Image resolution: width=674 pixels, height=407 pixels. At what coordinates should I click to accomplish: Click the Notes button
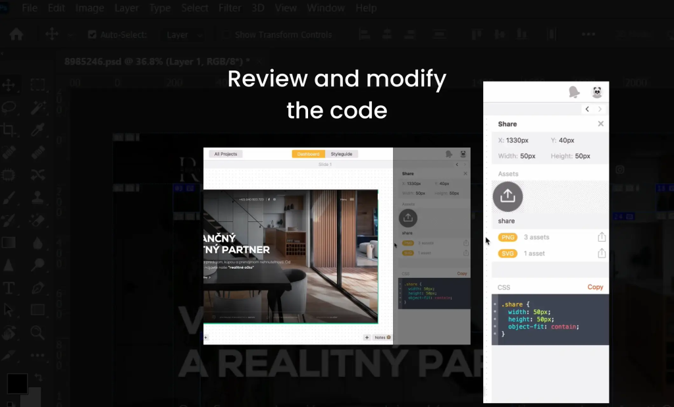[380, 337]
